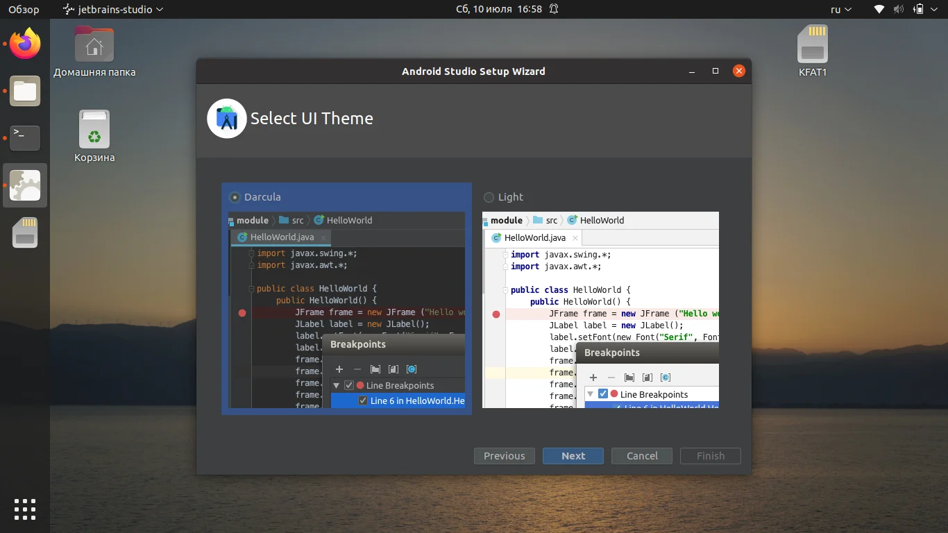Open the date and time calendar menu

(x=498, y=10)
